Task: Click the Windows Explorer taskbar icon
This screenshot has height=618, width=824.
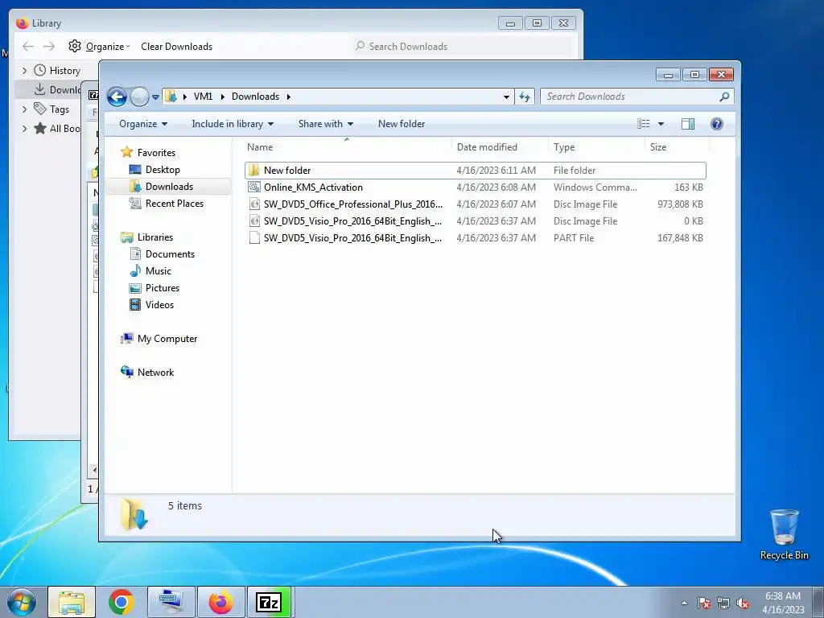Action: point(72,602)
